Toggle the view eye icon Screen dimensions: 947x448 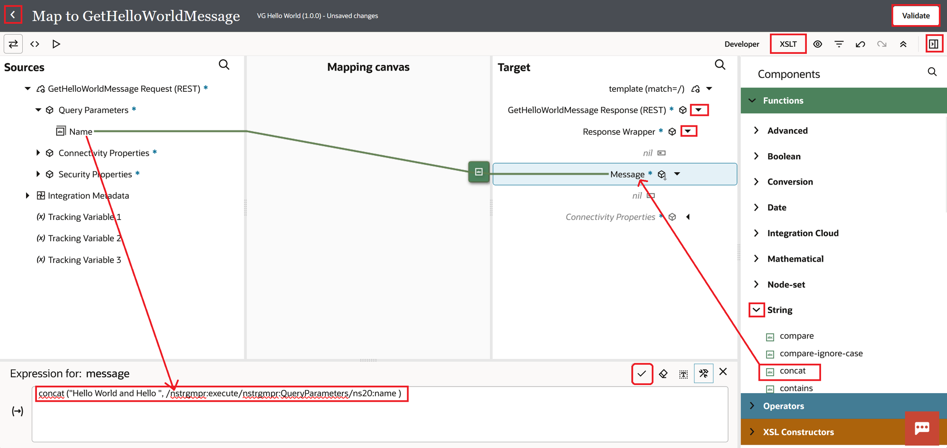pyautogui.click(x=817, y=44)
